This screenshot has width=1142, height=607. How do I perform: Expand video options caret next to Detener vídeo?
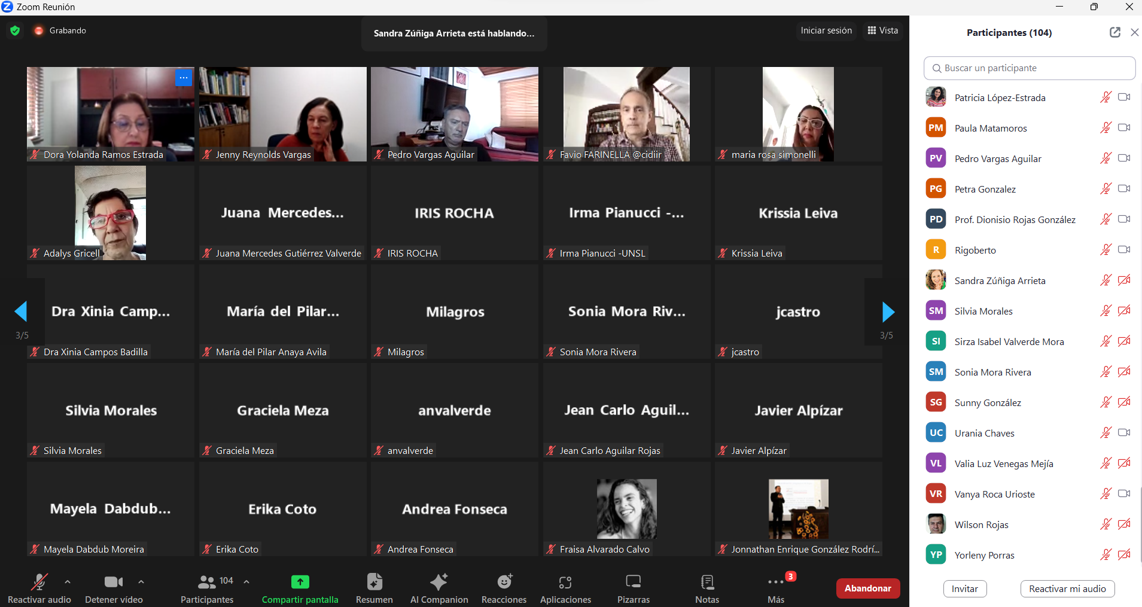coord(141,581)
